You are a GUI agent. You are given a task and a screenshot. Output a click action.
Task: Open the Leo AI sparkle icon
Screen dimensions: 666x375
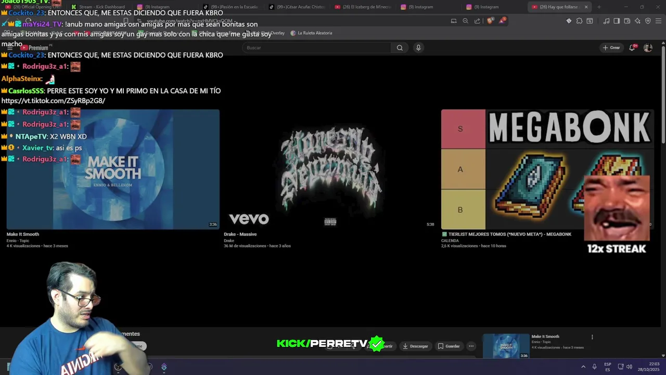pos(637,21)
